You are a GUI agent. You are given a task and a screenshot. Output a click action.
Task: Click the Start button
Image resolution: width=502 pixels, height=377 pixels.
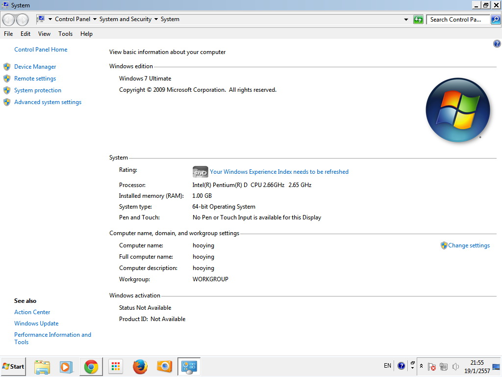13,366
